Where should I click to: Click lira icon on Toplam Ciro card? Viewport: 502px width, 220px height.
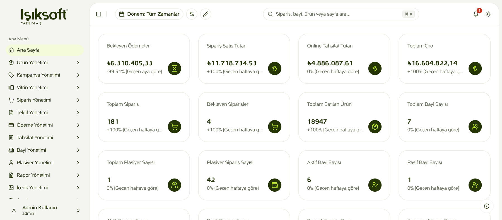475,68
